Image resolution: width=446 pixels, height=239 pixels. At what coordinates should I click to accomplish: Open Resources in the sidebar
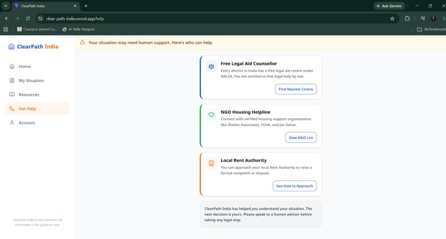[x=37, y=94]
